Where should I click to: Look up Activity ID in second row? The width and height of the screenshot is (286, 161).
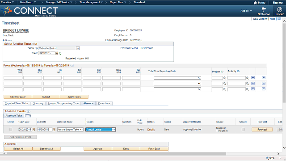[247, 84]
